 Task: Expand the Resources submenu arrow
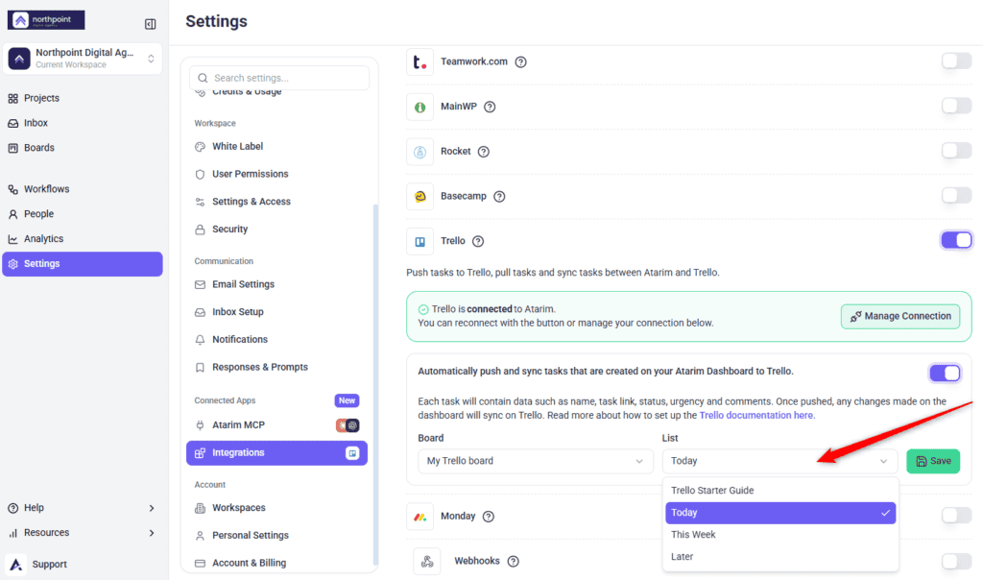point(151,533)
